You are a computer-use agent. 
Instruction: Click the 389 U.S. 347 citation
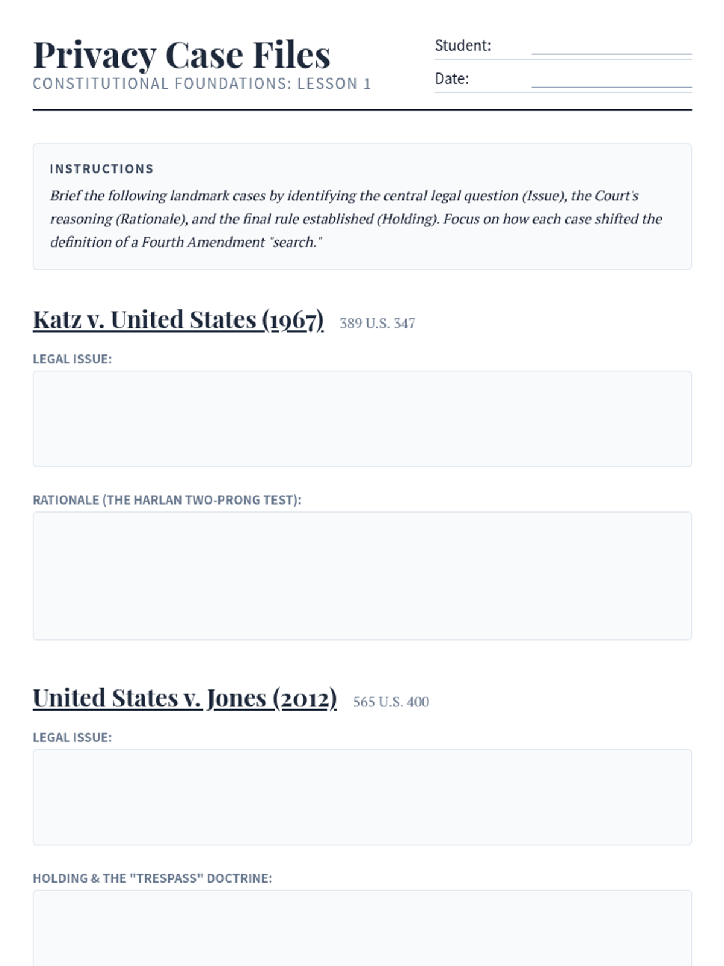(378, 324)
